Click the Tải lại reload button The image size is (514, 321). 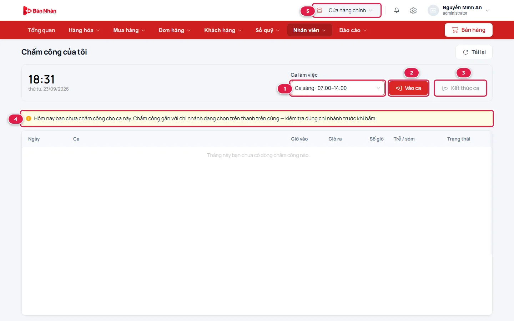(474, 52)
